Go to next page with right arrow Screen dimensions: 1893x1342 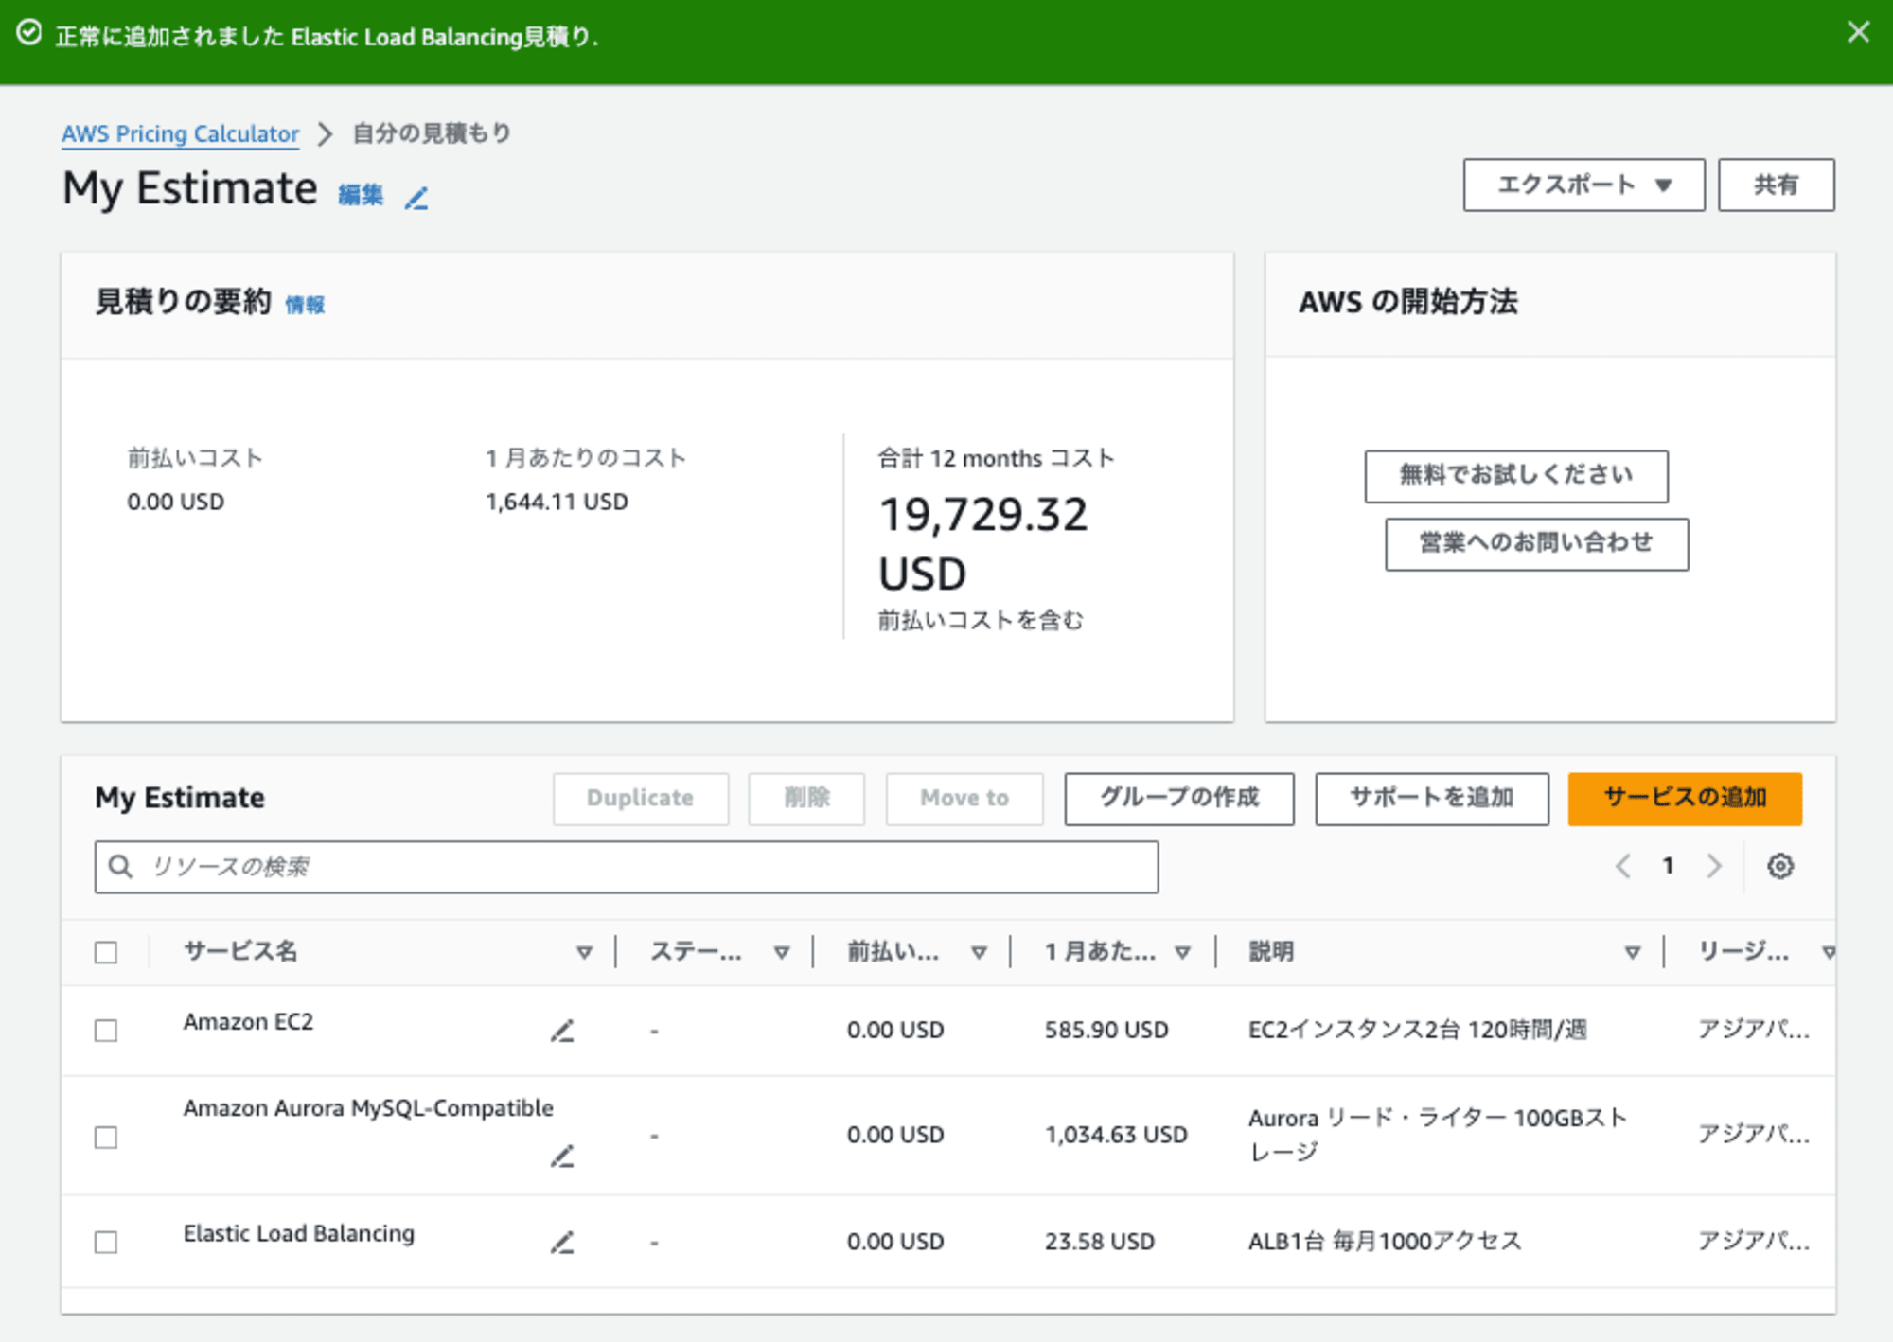click(1714, 866)
